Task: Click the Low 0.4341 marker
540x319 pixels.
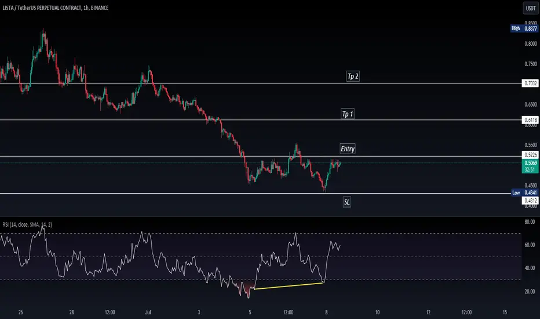Action: (x=524, y=193)
